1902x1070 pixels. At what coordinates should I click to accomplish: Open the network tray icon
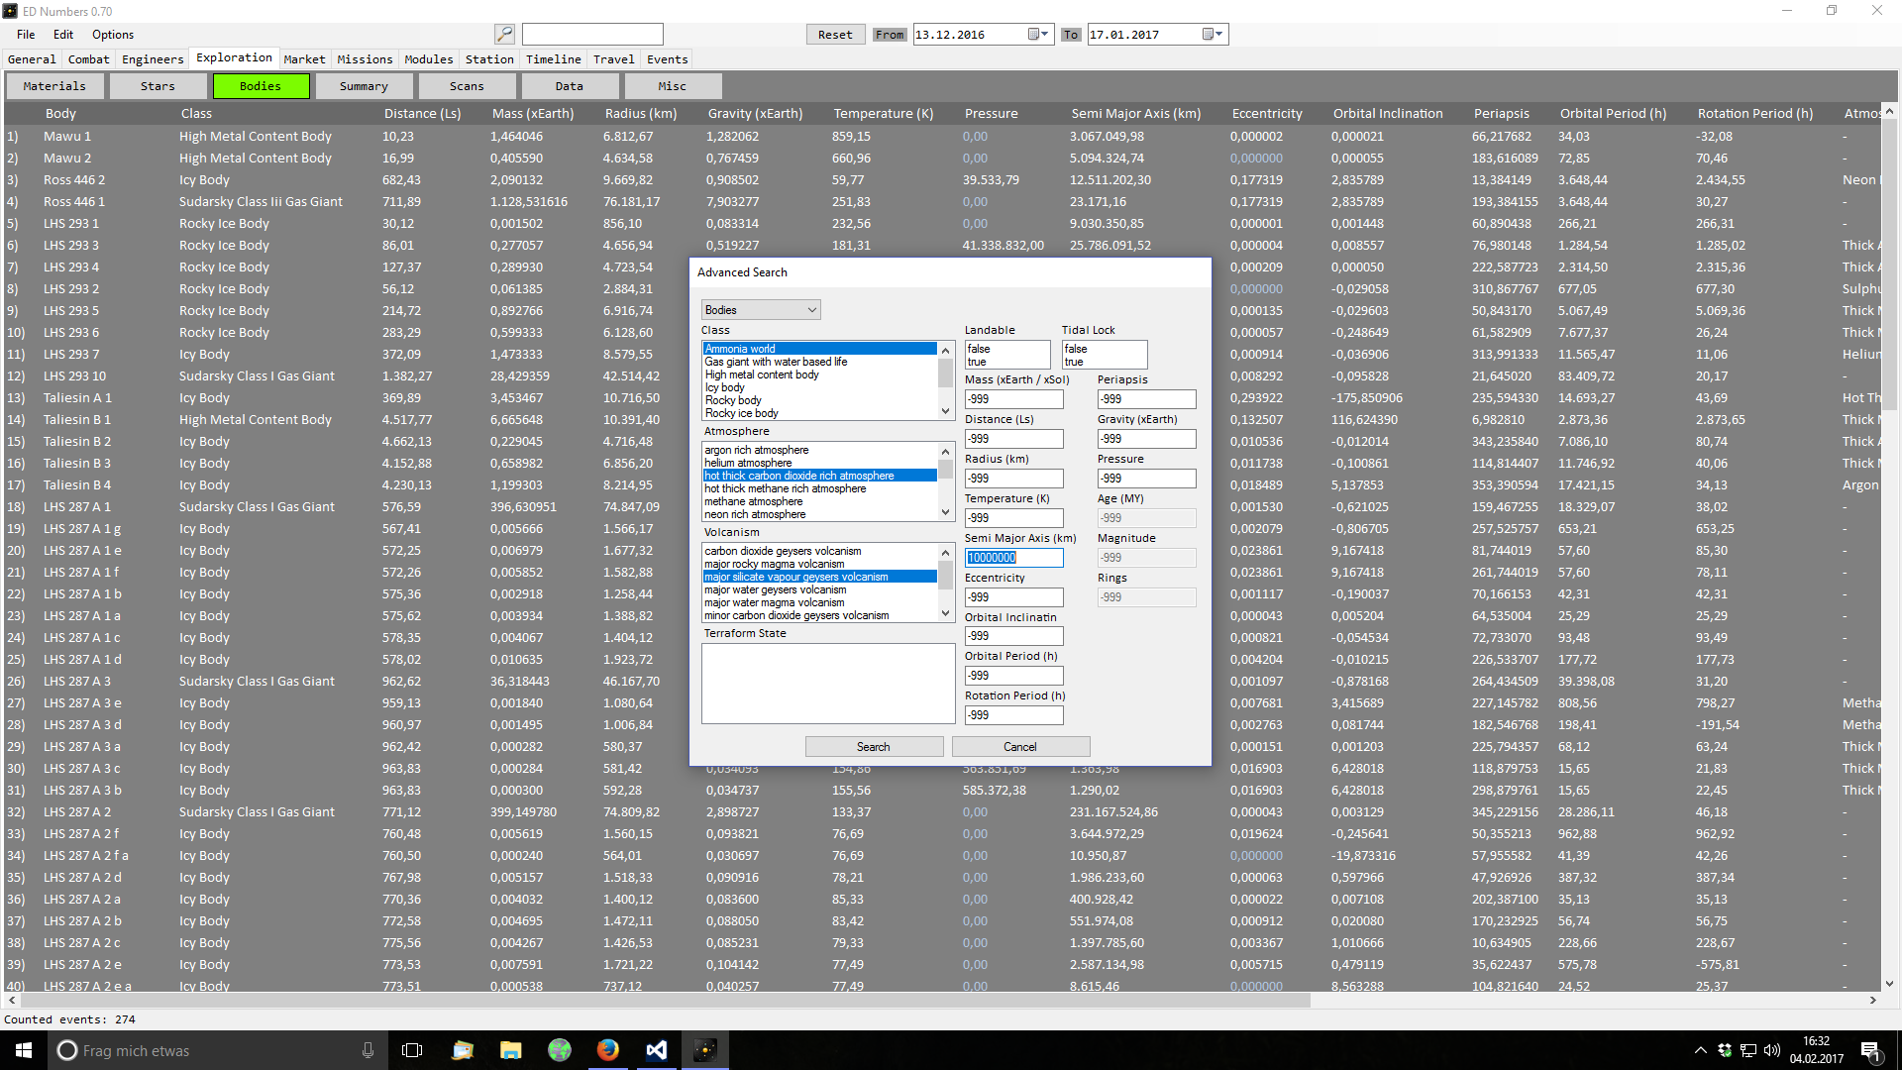pos(1748,1050)
